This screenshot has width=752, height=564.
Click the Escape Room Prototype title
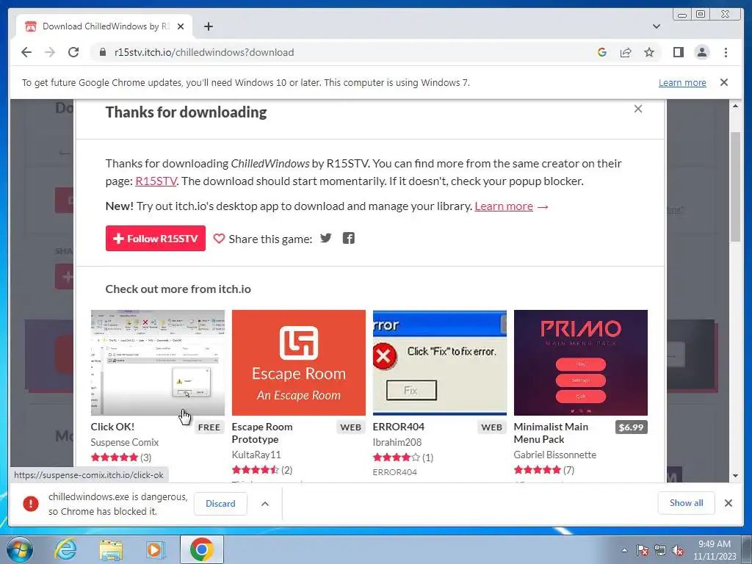262,433
